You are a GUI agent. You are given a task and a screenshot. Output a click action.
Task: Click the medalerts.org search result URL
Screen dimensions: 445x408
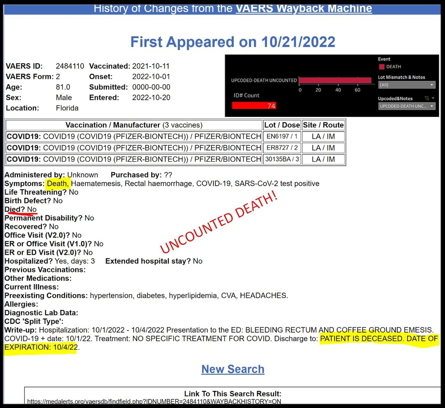pos(154,401)
